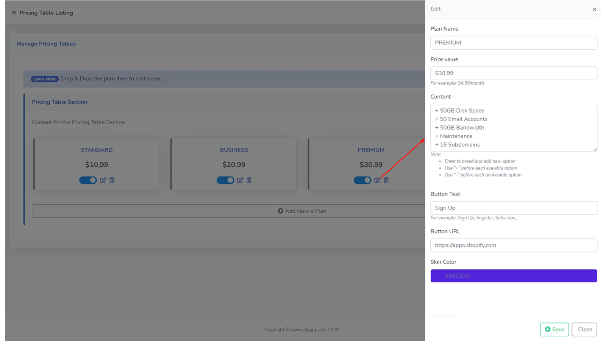The height and width of the screenshot is (341, 606).
Task: Click the $30.99 price on PREMIUM card
Action: tap(371, 165)
